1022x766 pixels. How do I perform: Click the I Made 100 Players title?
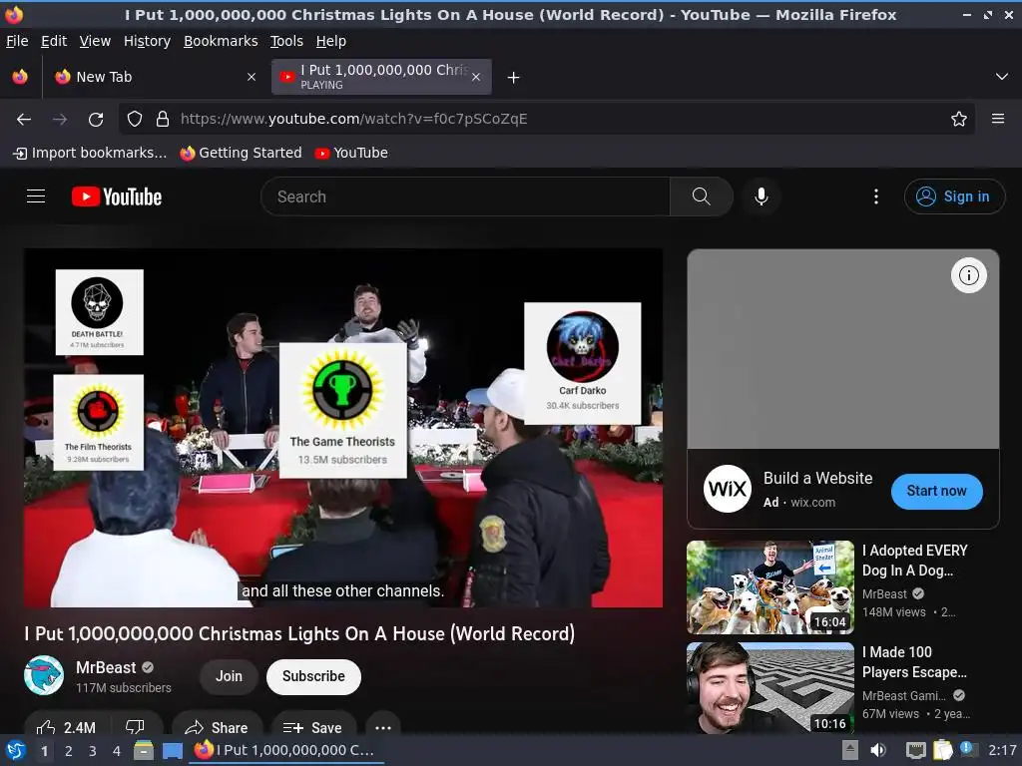tap(914, 662)
